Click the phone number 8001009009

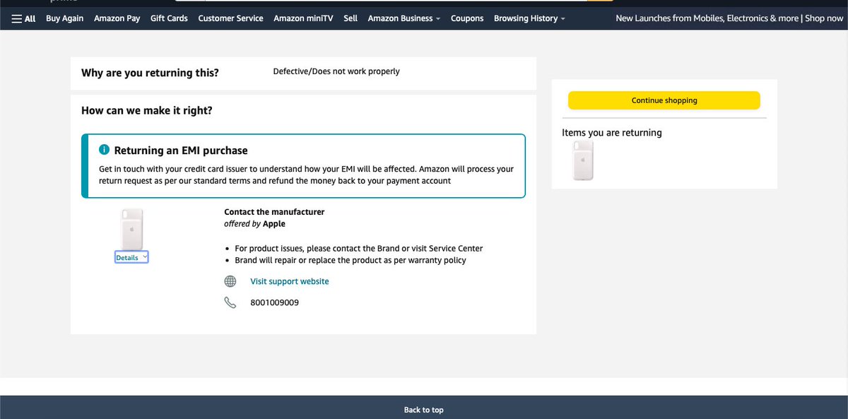(x=274, y=302)
